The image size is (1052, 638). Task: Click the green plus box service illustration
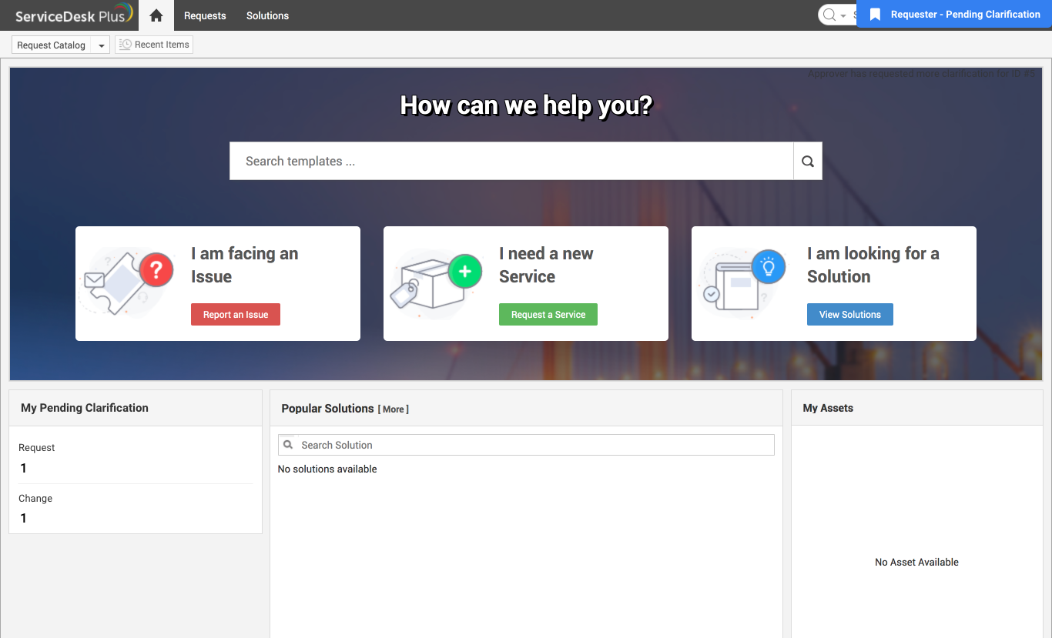[x=435, y=282]
